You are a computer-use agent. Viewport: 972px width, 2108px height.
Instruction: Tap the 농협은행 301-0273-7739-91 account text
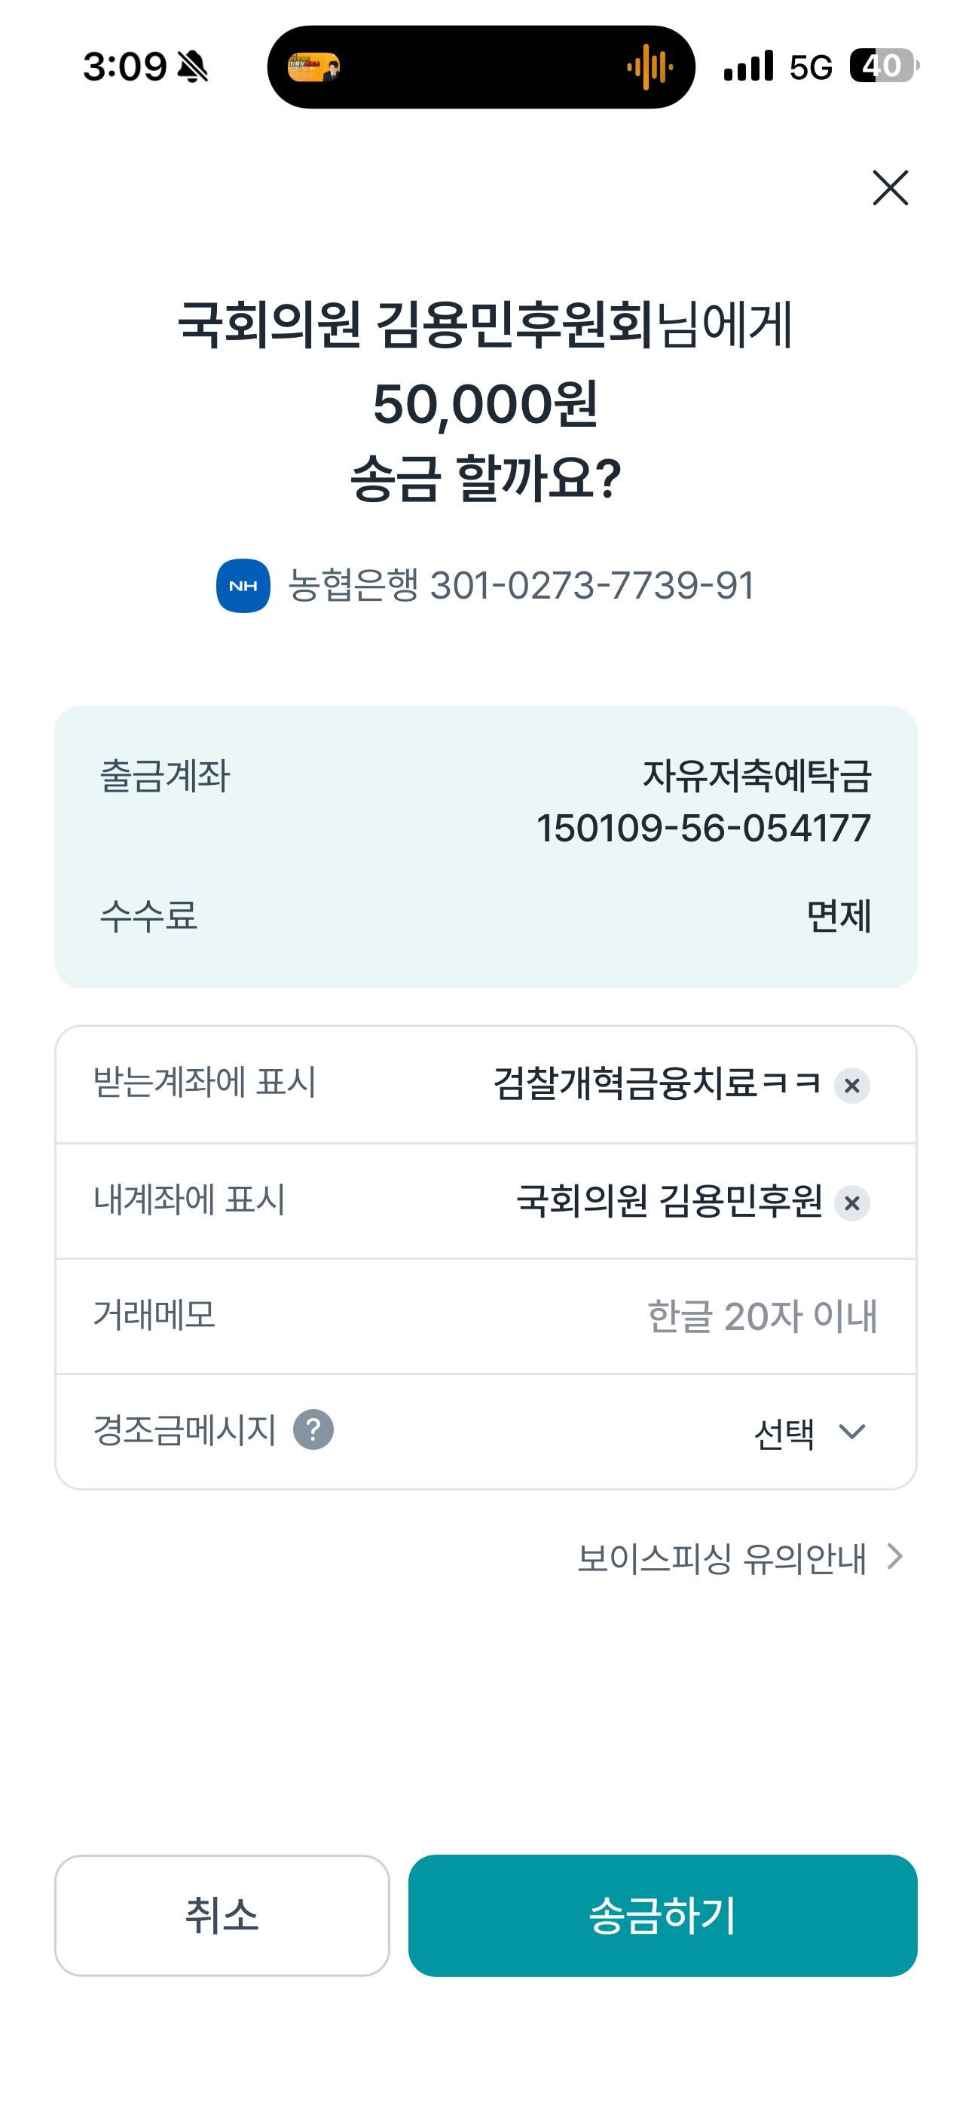521,586
